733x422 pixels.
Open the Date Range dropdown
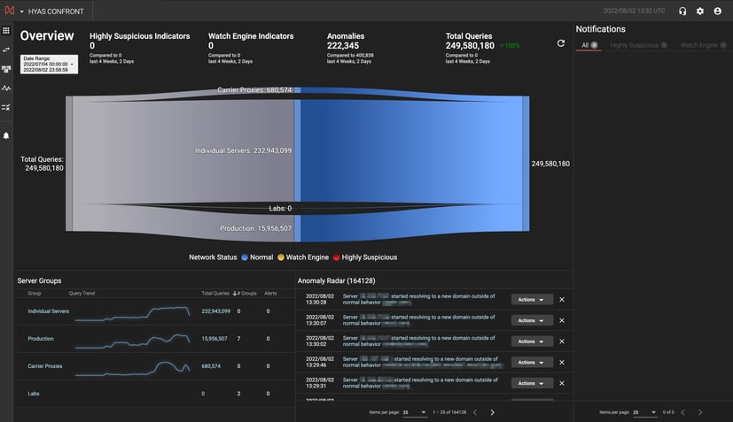pyautogui.click(x=49, y=65)
